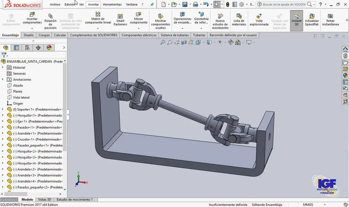
Task: Expand the Anotaciones tree node
Action: [3, 79]
